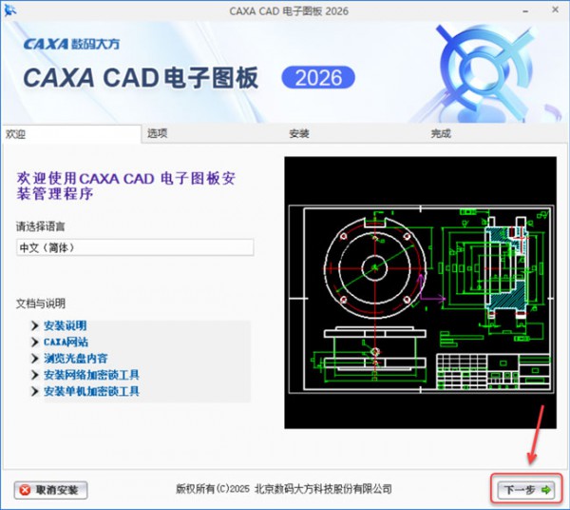The image size is (570, 510).
Task: Click the CAXA 数码大方 logo
Action: click(71, 44)
